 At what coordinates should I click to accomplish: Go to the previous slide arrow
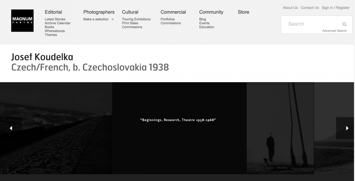pyautogui.click(x=11, y=128)
